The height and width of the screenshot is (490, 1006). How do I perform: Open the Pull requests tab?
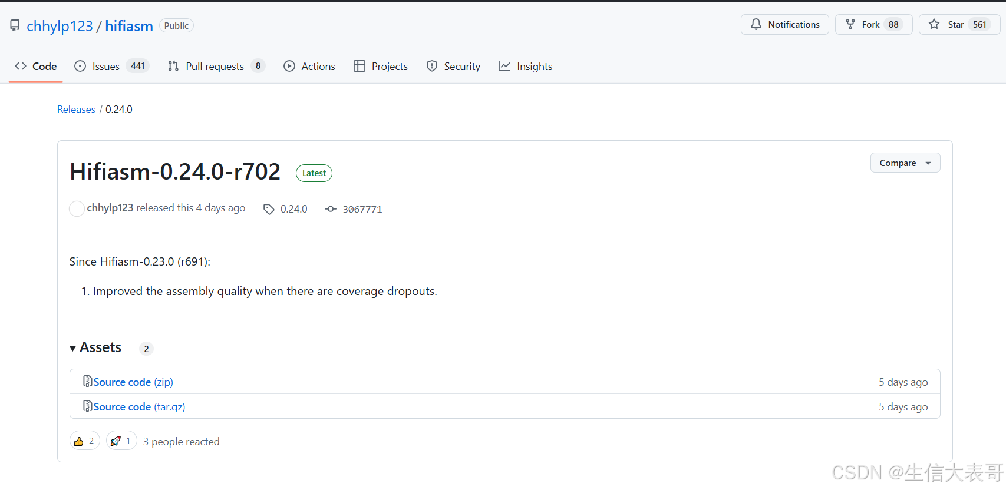216,67
